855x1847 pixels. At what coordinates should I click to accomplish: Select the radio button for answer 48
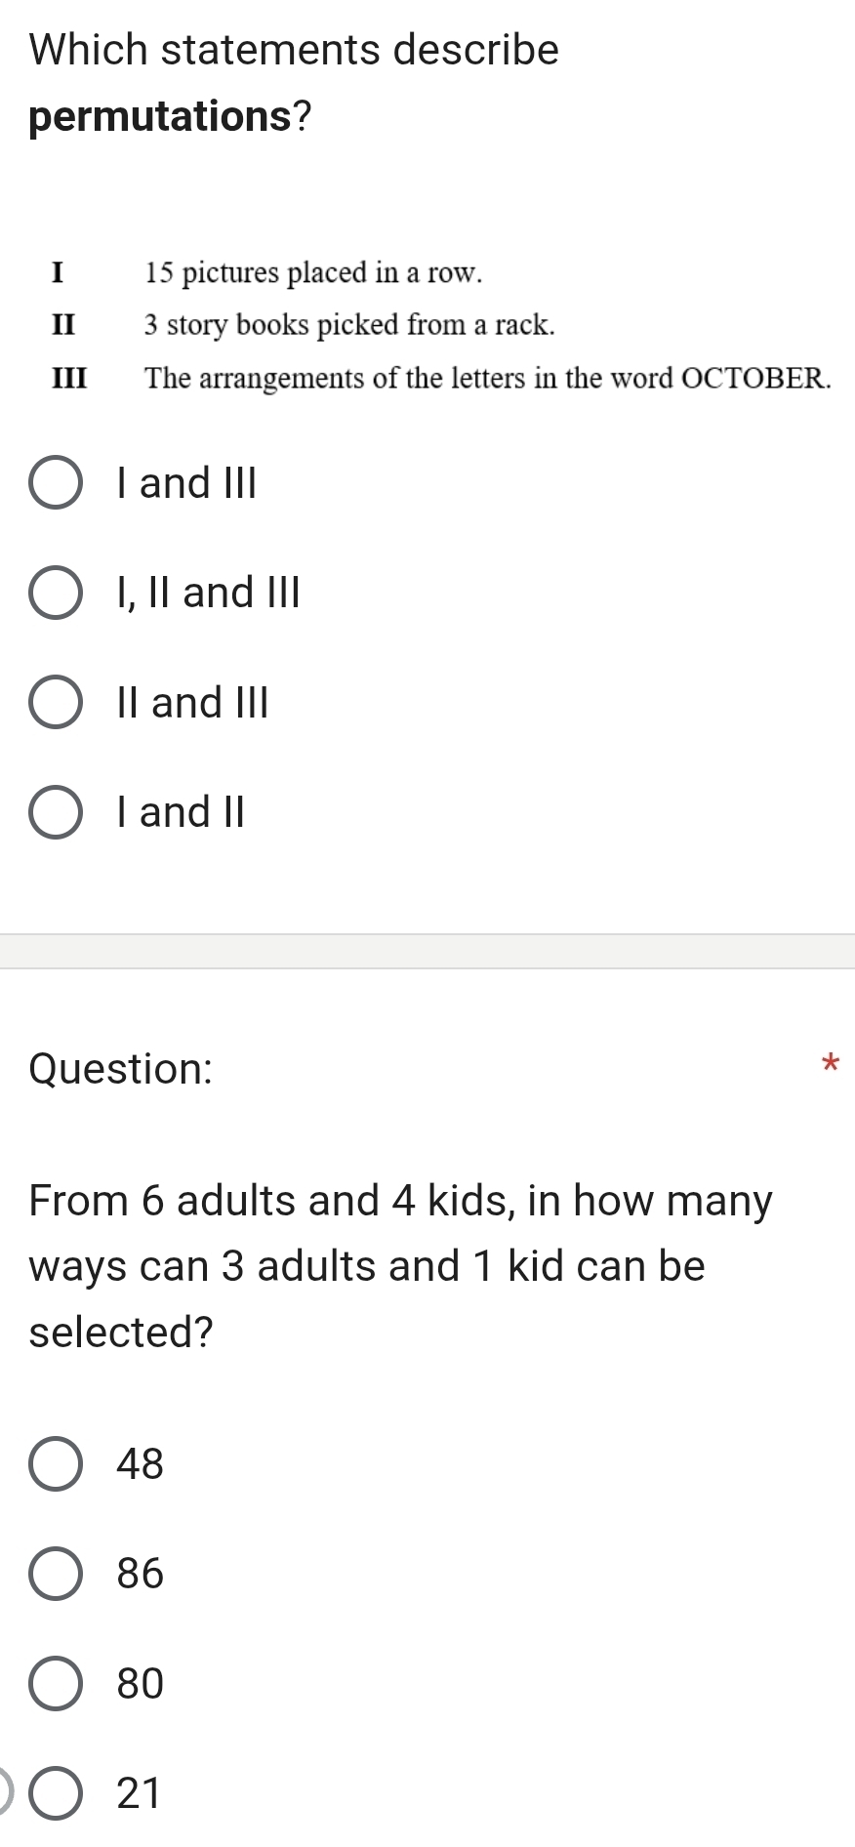coord(56,1464)
